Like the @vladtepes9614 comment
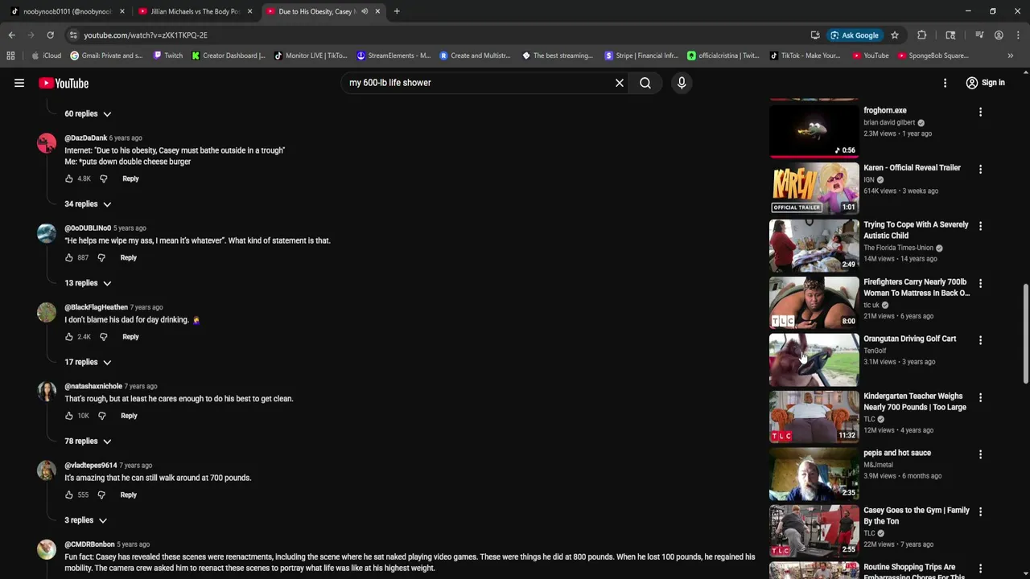Image resolution: width=1030 pixels, height=579 pixels. click(x=69, y=495)
